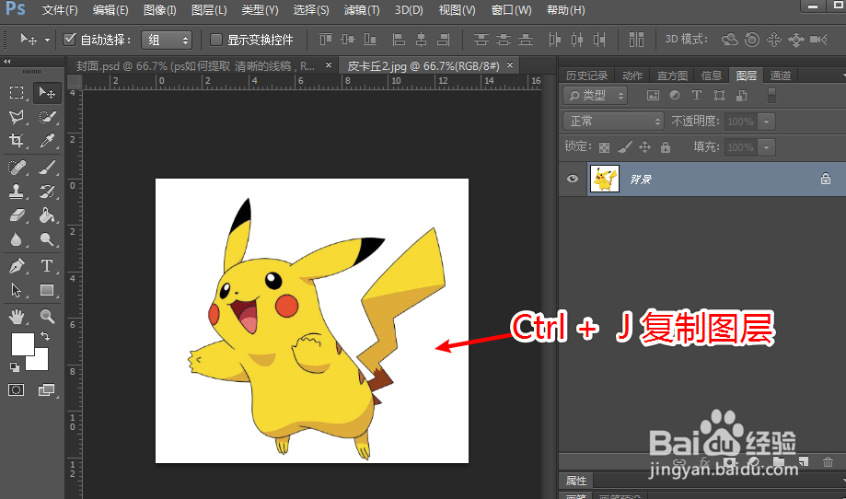Open the 正常 blend mode dropdown
846x499 pixels.
614,121
